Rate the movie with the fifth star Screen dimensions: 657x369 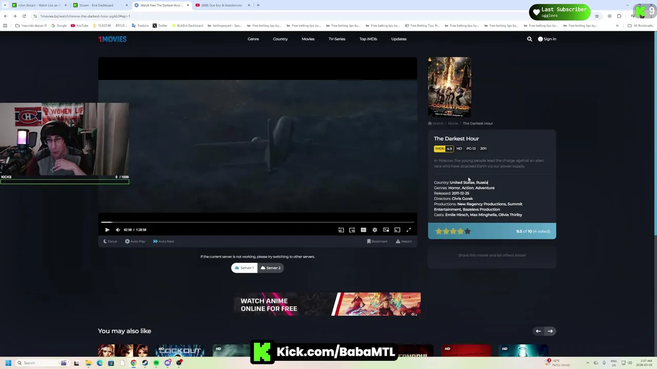click(x=468, y=232)
